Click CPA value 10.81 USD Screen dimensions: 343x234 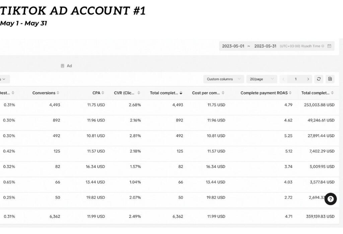[96, 136]
